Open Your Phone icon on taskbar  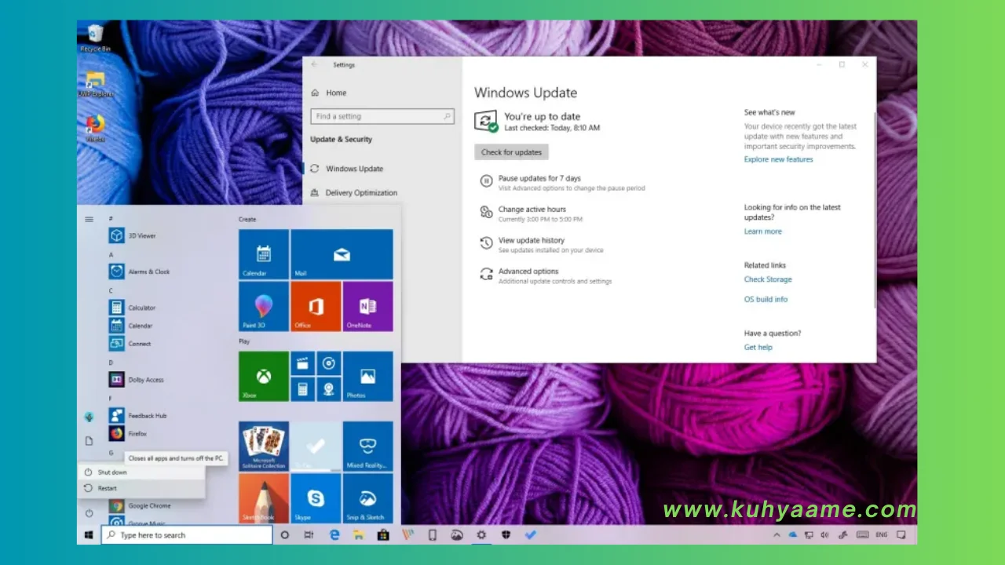click(432, 535)
